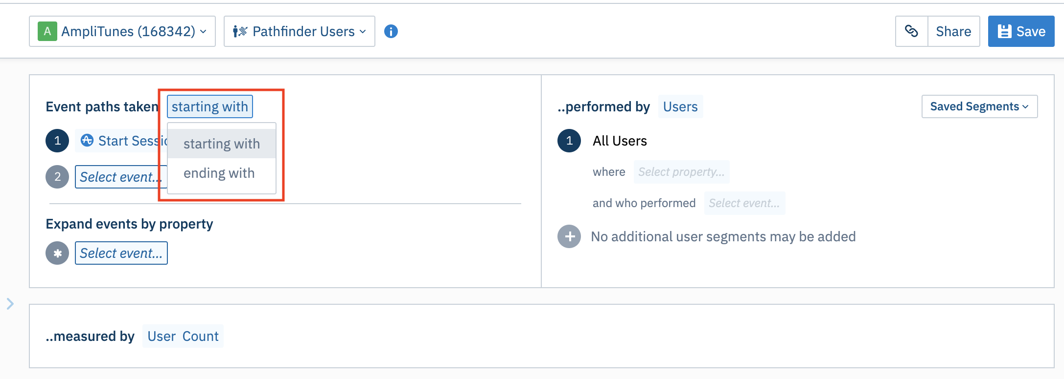This screenshot has width=1064, height=379.
Task: Click the plus icon to add segment
Action: 569,237
